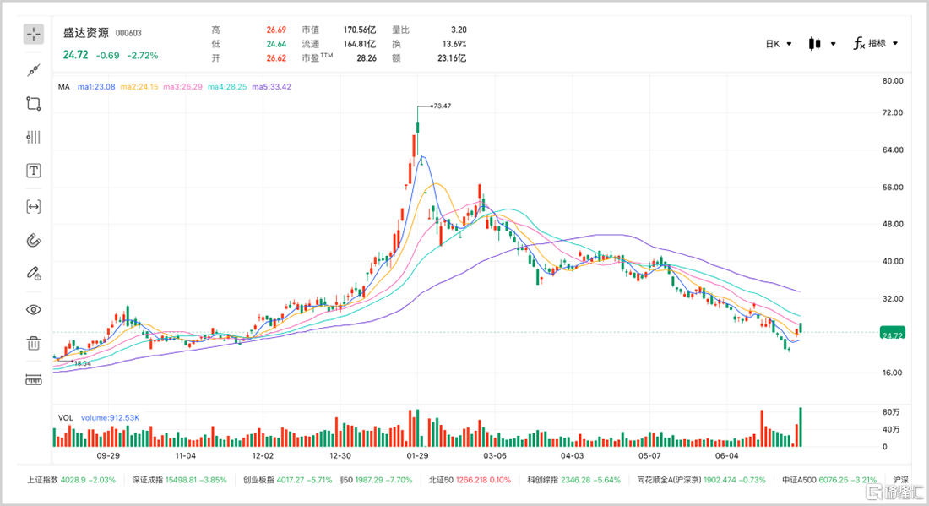Pick the text annotation tool
The image size is (929, 506).
pos(34,171)
